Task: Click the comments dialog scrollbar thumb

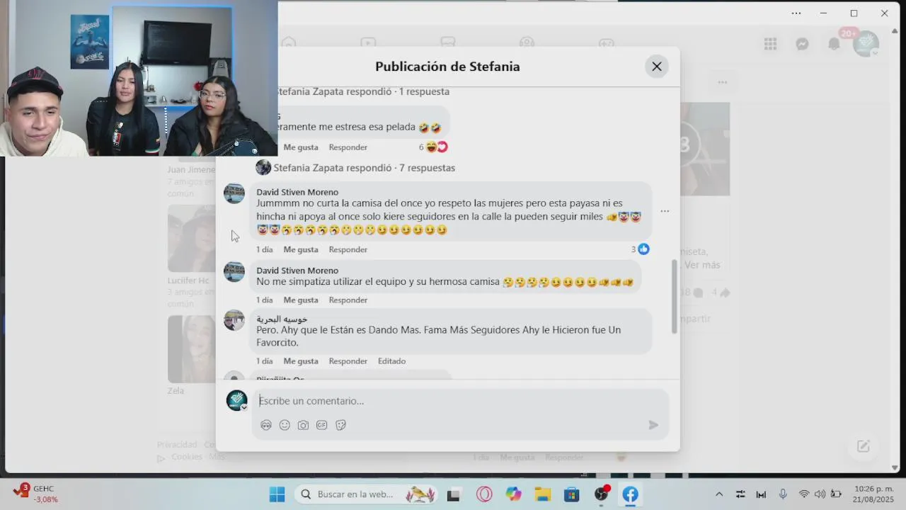Action: point(675,296)
